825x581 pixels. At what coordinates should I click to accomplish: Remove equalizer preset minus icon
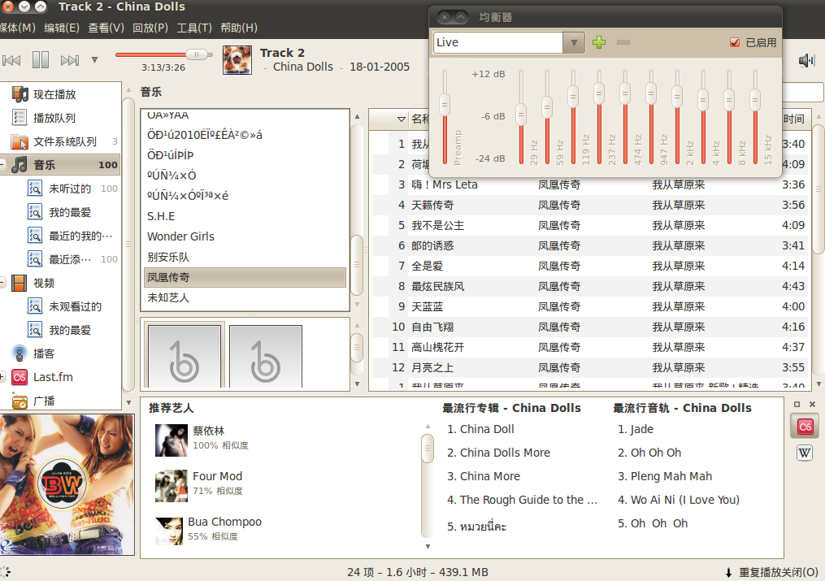[623, 42]
